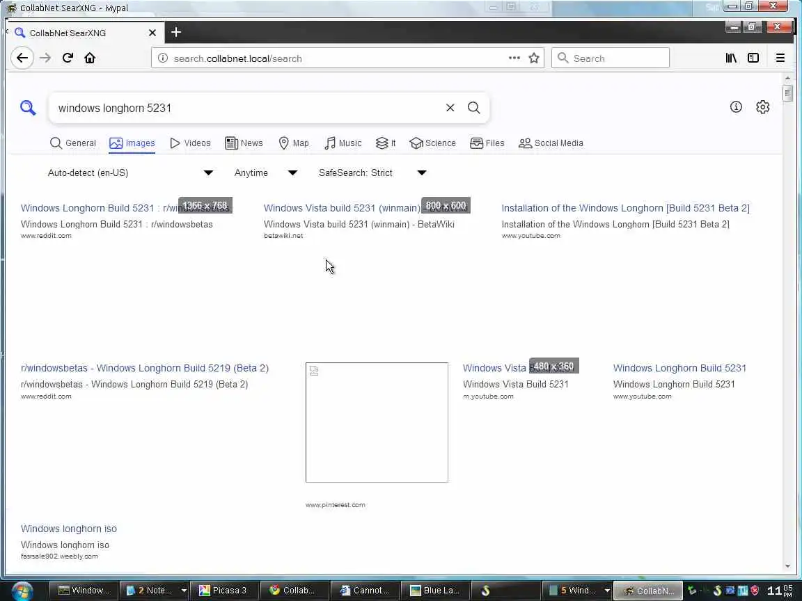Open Windows Longhorn Build 5231 www.youtube result
802x601 pixels.
[x=679, y=368]
